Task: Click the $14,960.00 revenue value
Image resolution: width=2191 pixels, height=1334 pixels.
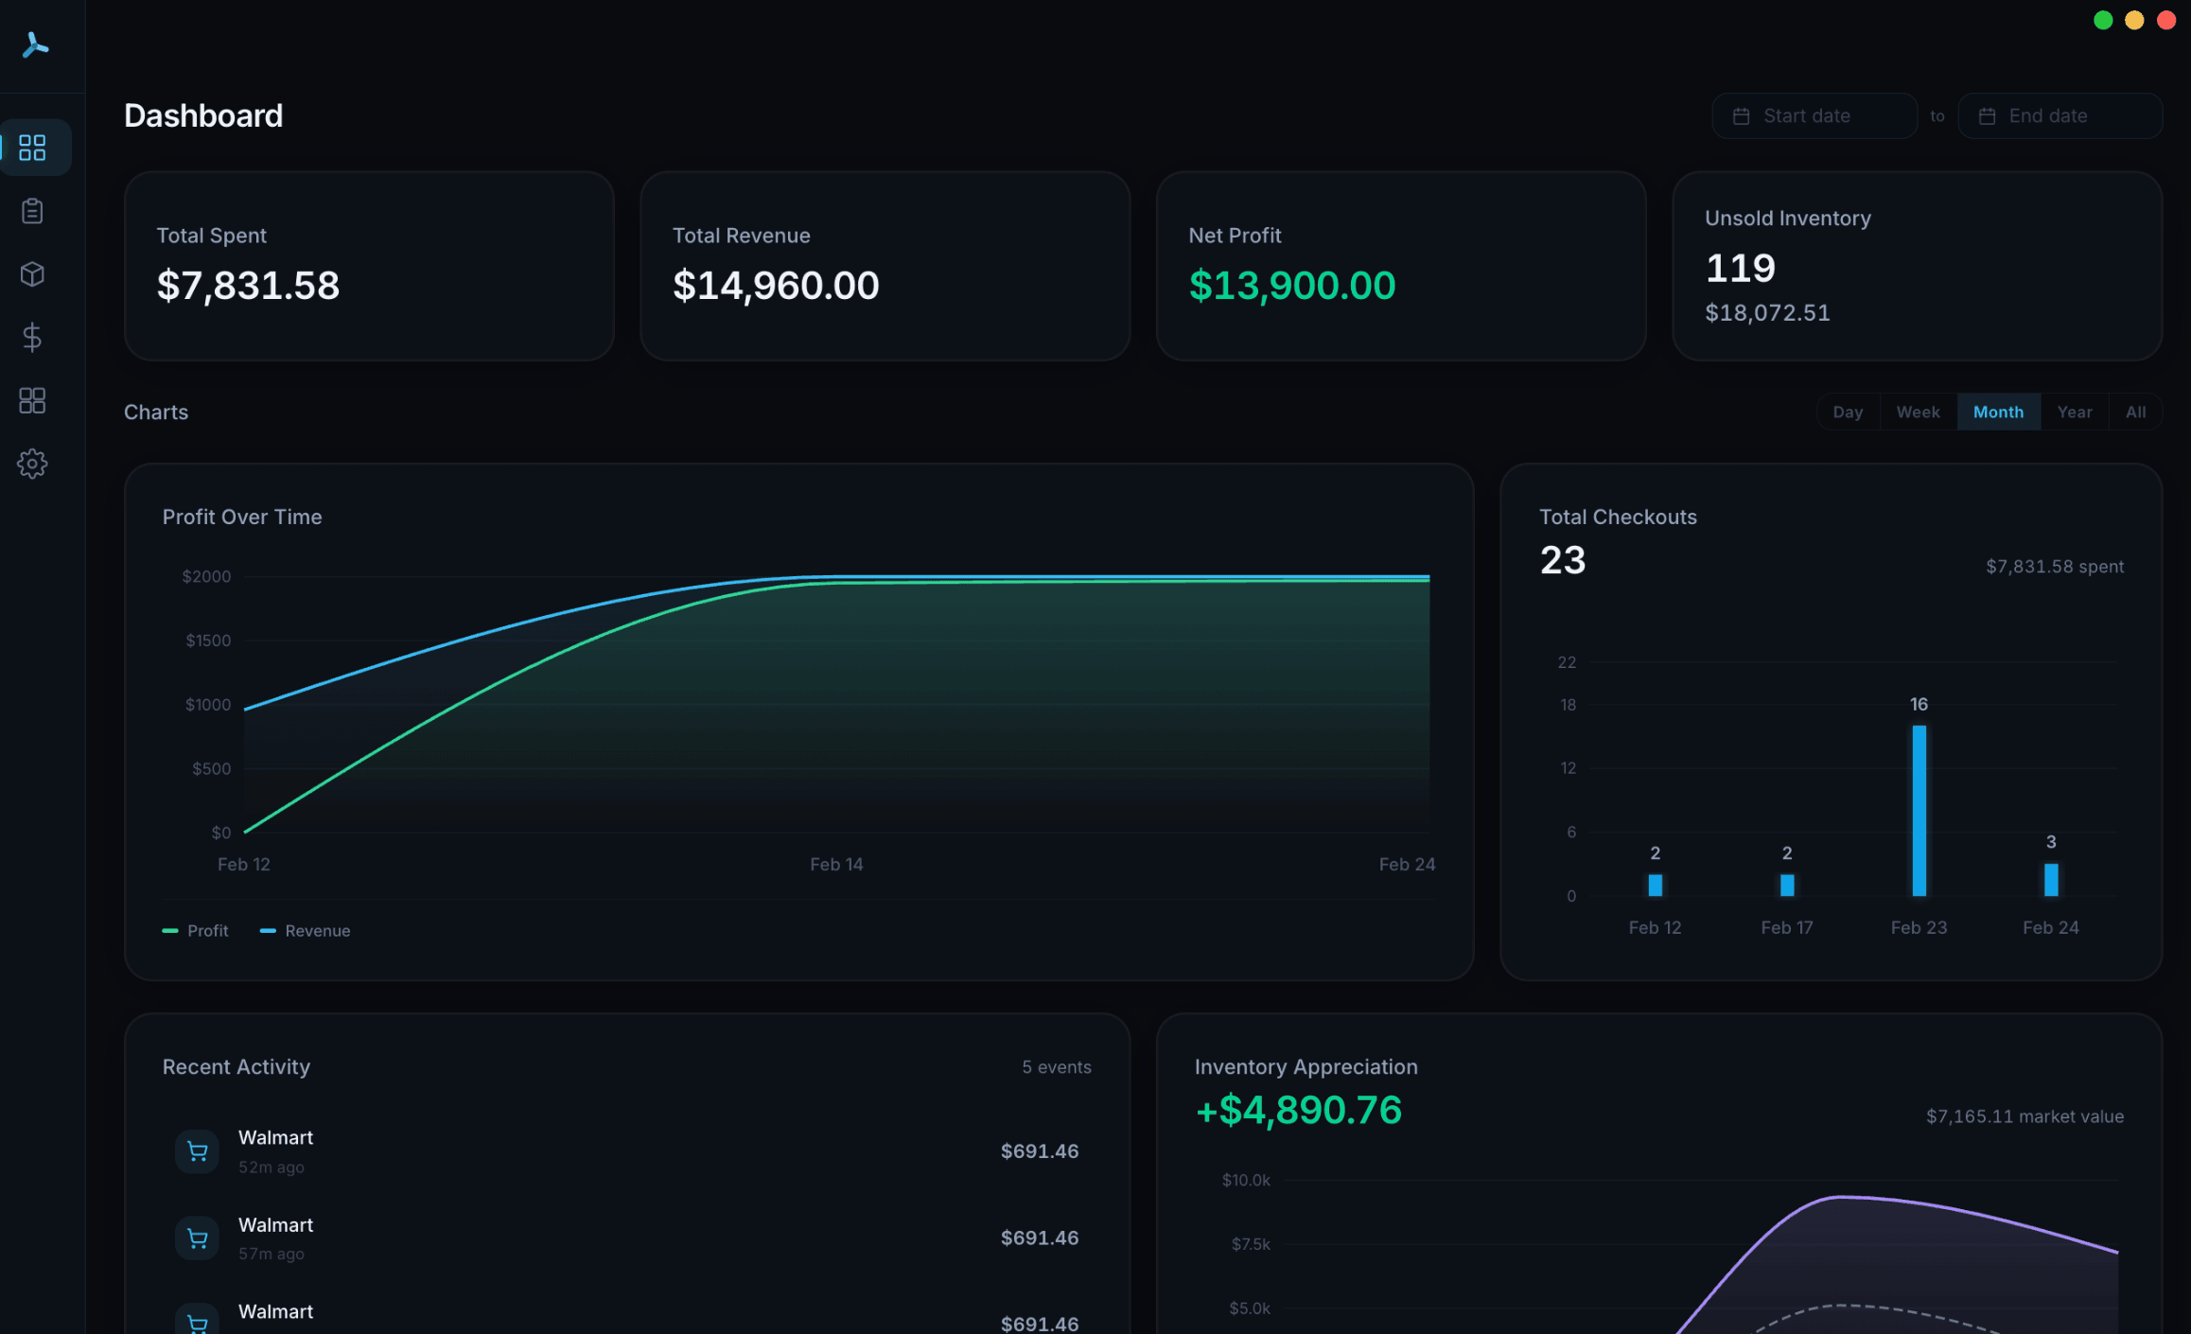Action: pyautogui.click(x=776, y=286)
